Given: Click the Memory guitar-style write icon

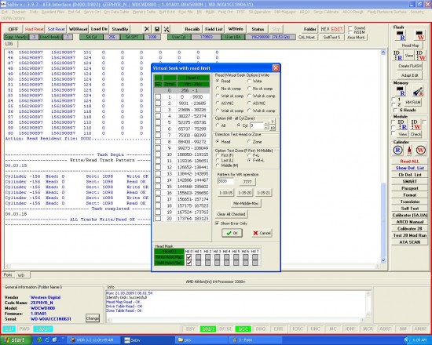Looking at the screenshot, I should (x=418, y=91).
